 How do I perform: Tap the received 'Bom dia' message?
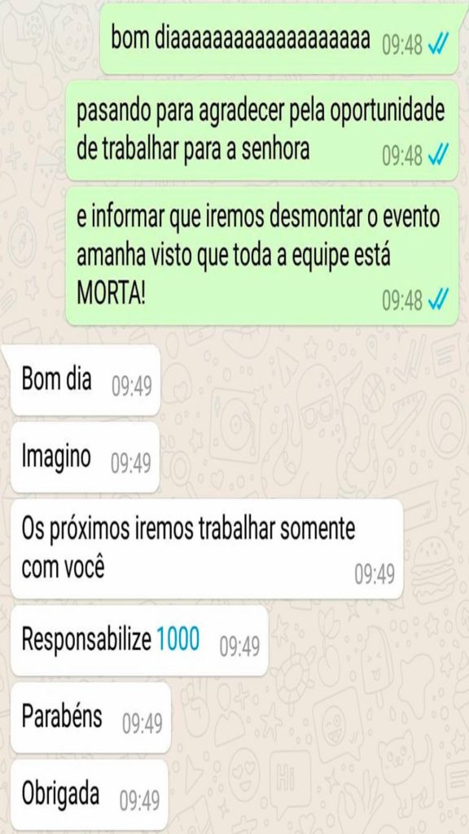(x=85, y=380)
